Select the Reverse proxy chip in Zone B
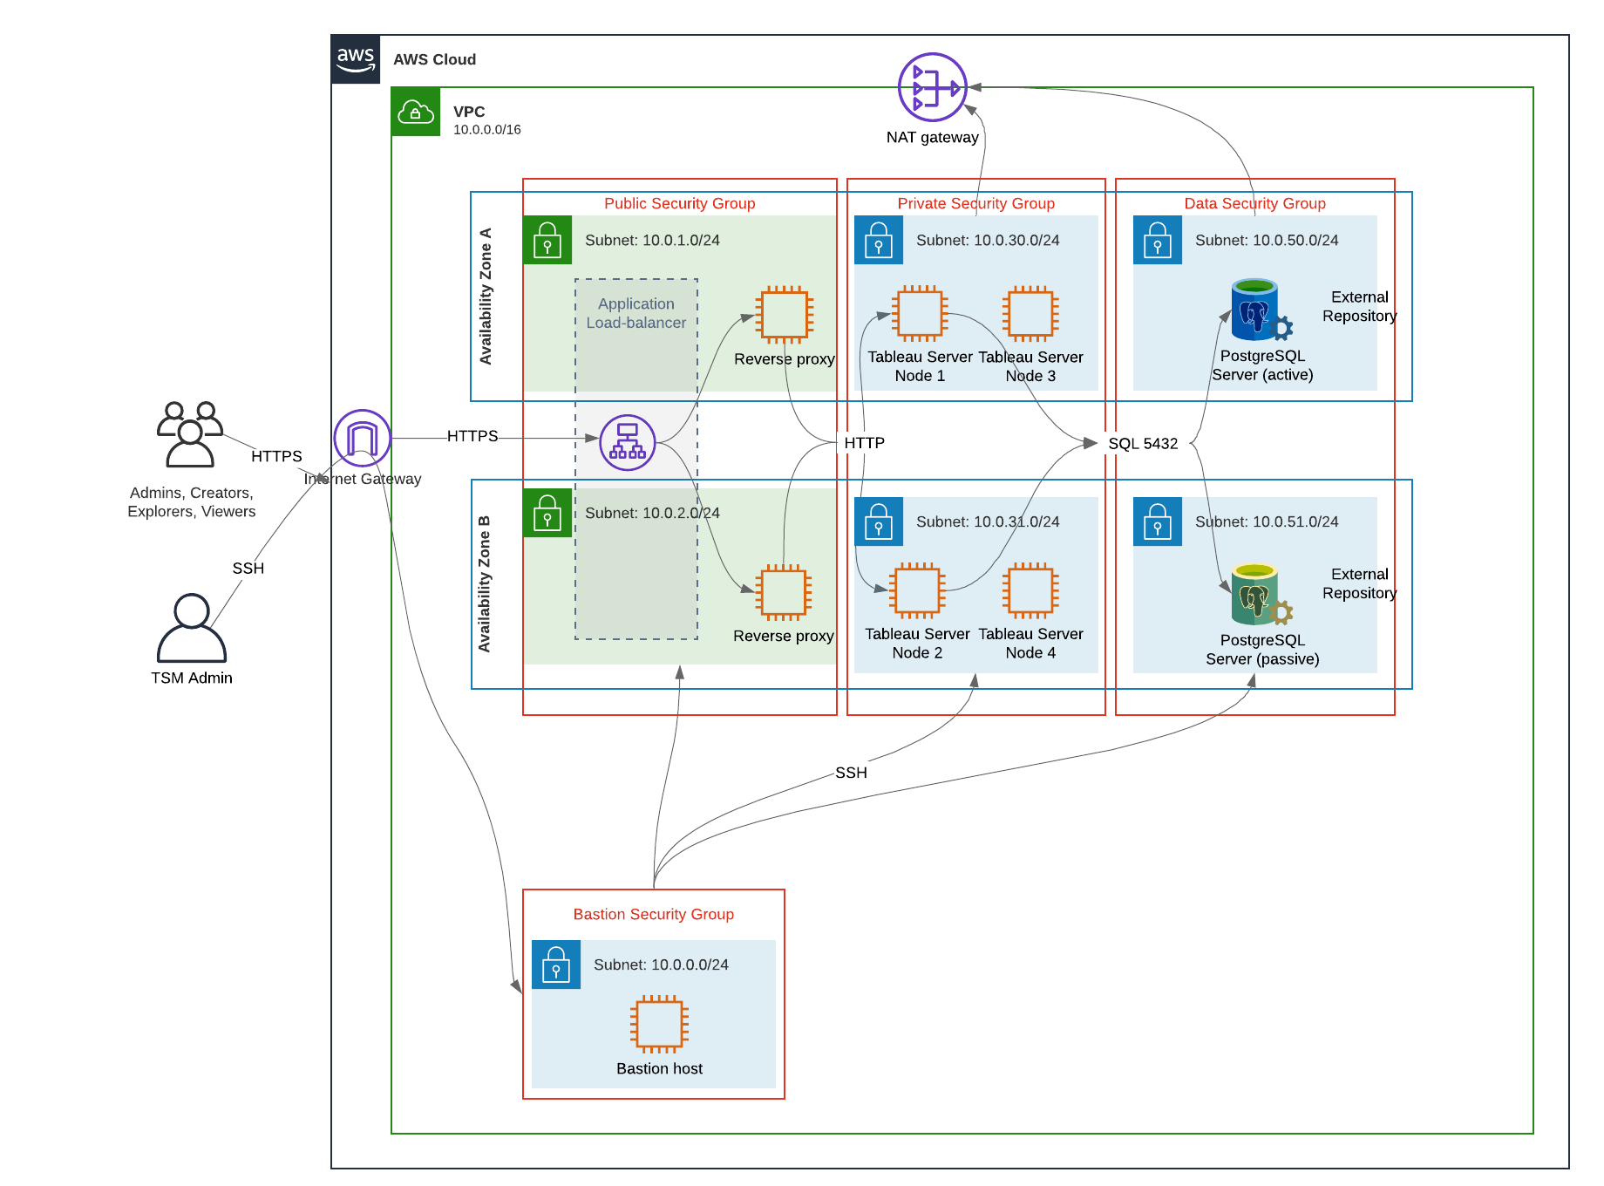1604x1186 pixels. (783, 592)
